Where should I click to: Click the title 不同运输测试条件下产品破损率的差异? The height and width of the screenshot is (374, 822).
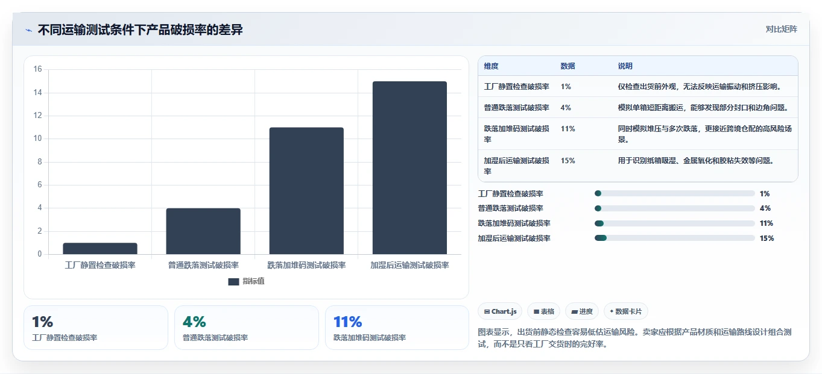click(140, 30)
